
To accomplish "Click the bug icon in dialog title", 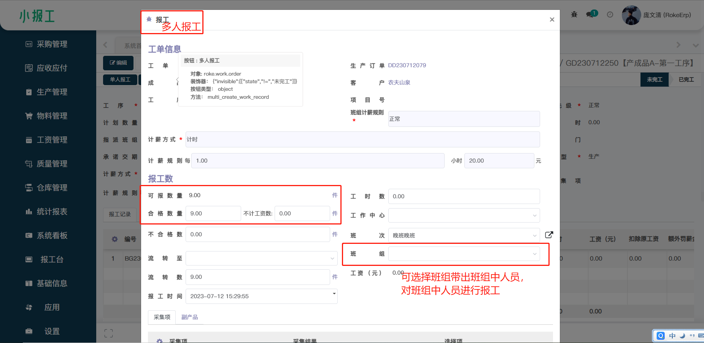I will pos(149,19).
